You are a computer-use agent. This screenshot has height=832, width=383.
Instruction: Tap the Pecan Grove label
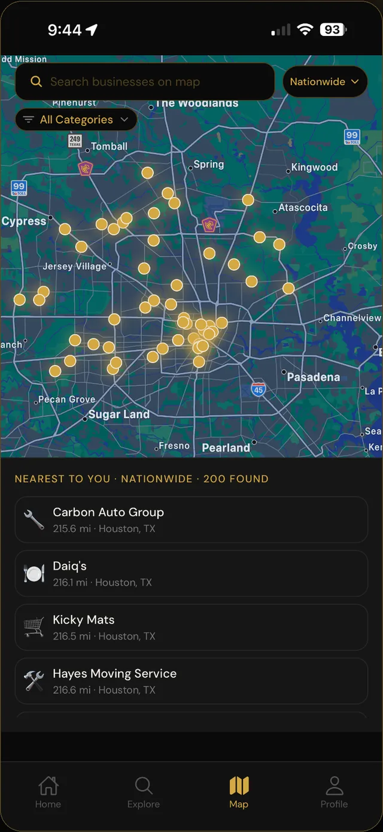tap(67, 400)
